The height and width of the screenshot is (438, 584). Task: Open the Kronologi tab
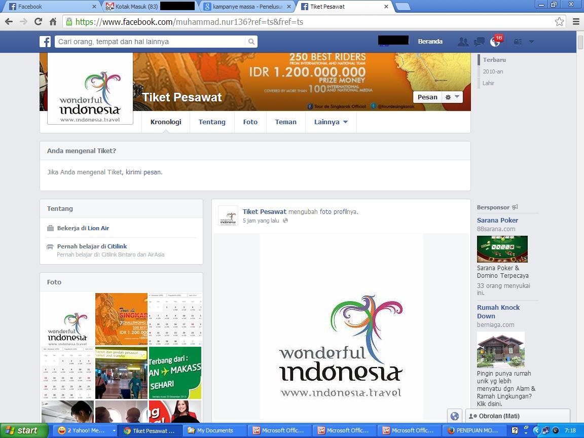166,122
